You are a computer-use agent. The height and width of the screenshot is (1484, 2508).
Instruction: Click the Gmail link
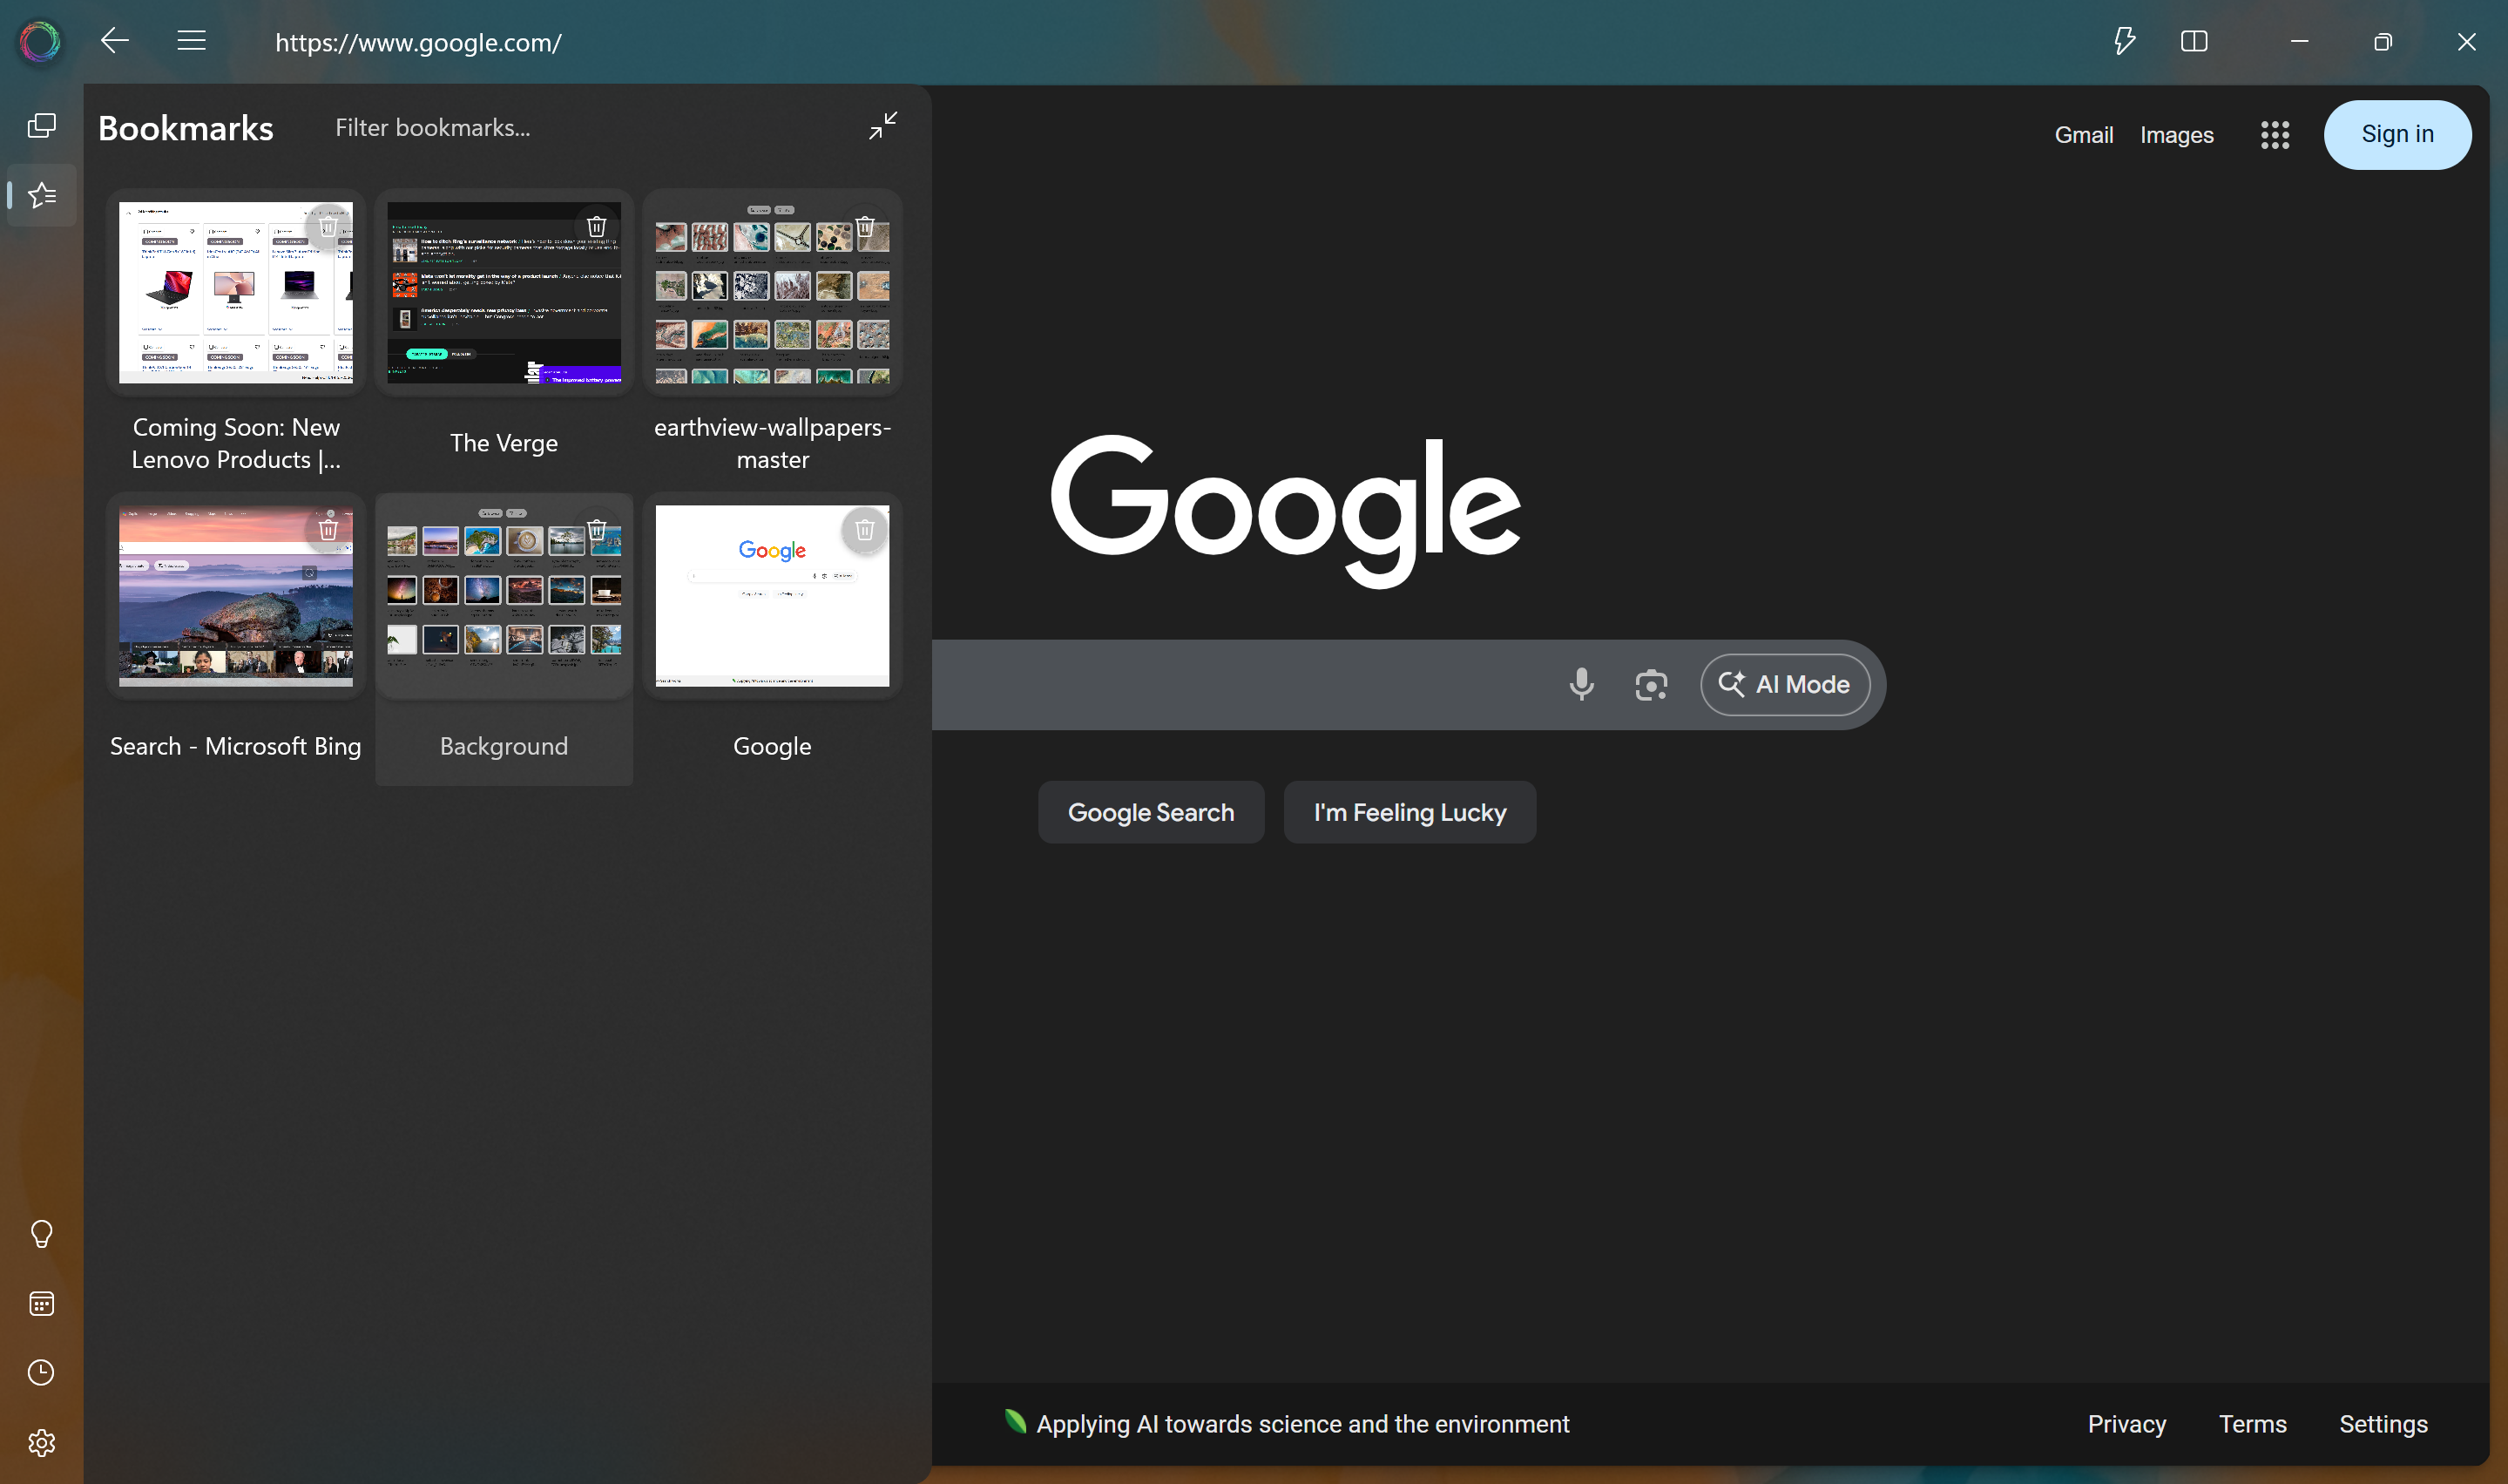click(x=2083, y=135)
